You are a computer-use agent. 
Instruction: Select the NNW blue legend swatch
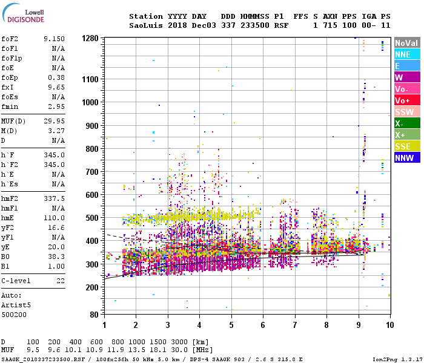[407, 158]
